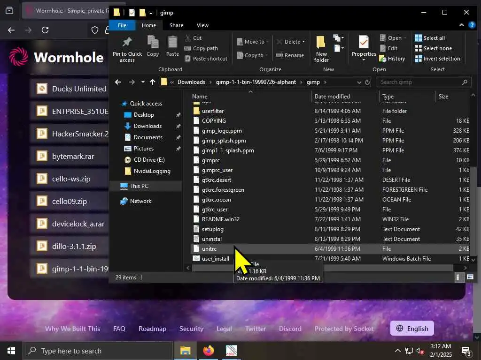Viewport: 481px width, 360px height.
Task: Open Quick Access Toolbar customize dropdown
Action: [151, 13]
